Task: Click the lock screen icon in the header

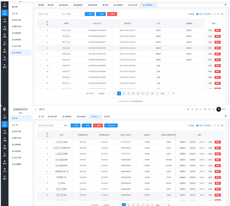Action: 188,109
